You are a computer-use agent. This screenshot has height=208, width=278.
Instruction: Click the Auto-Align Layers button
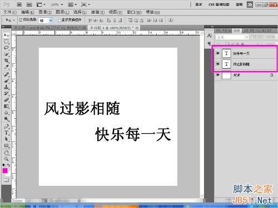click(171, 20)
